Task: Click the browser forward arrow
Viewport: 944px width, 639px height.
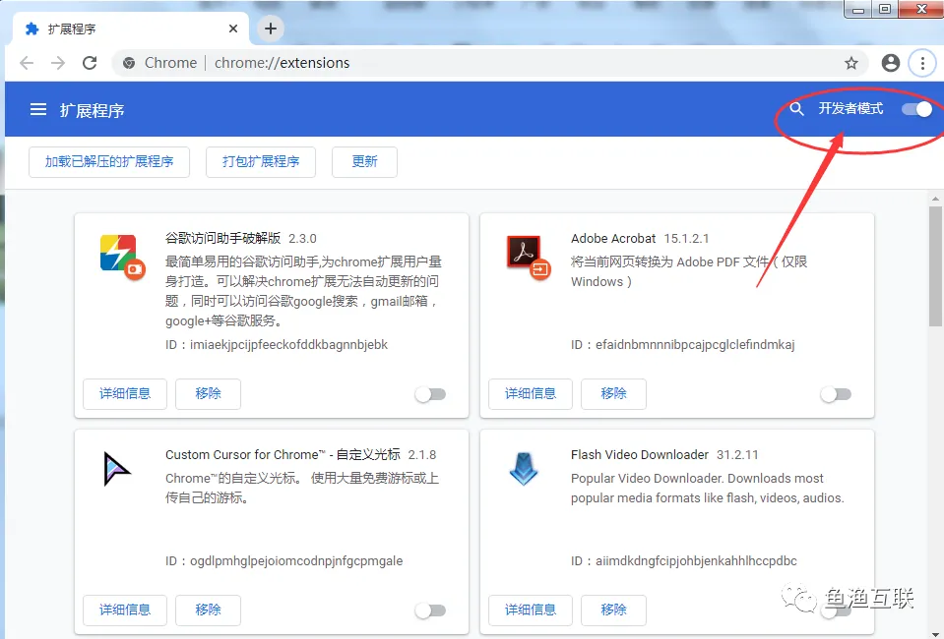Action: (58, 63)
